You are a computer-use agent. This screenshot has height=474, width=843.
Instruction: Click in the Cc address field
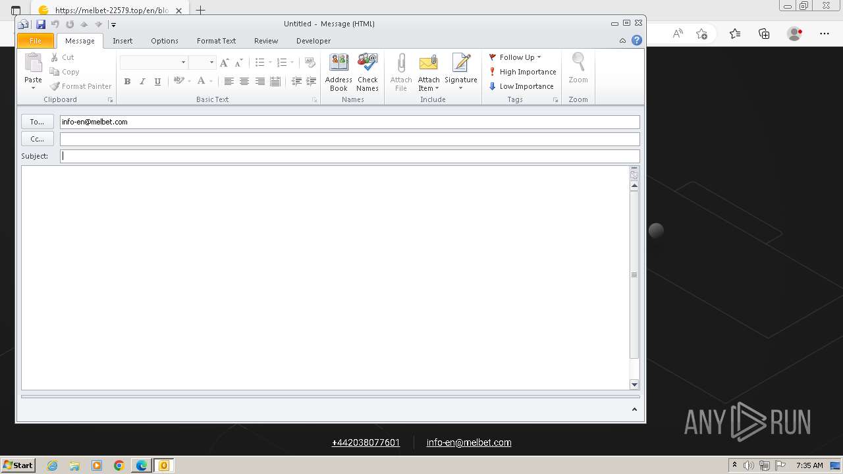click(x=350, y=139)
